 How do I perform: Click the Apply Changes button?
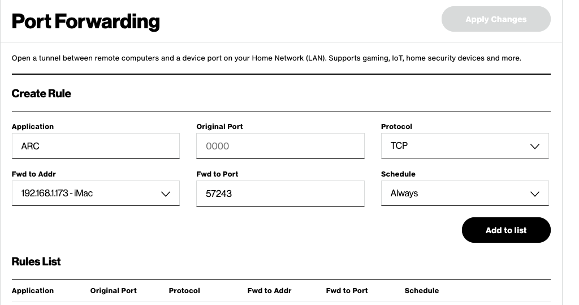tap(496, 19)
